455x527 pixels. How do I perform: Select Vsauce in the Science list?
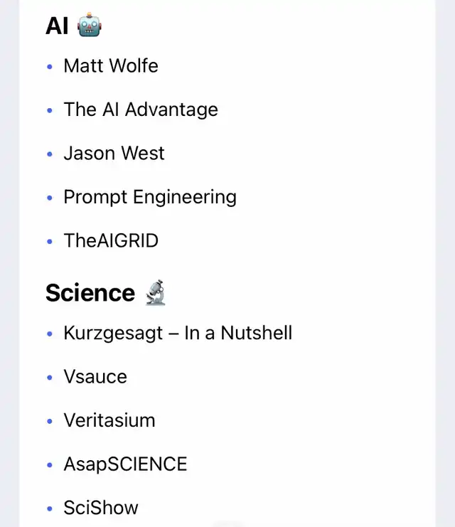[x=95, y=377]
